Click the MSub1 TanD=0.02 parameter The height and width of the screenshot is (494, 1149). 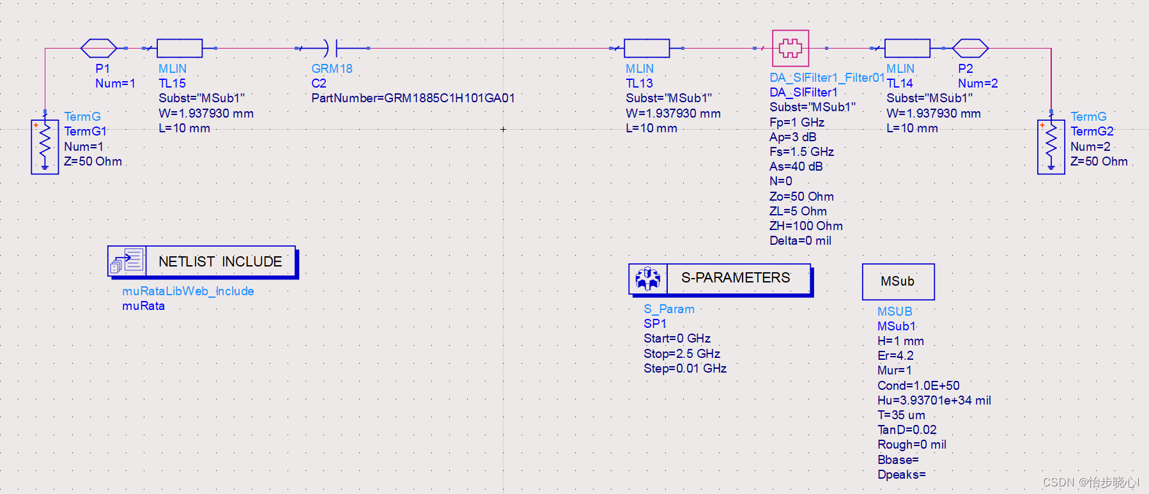pyautogui.click(x=907, y=429)
